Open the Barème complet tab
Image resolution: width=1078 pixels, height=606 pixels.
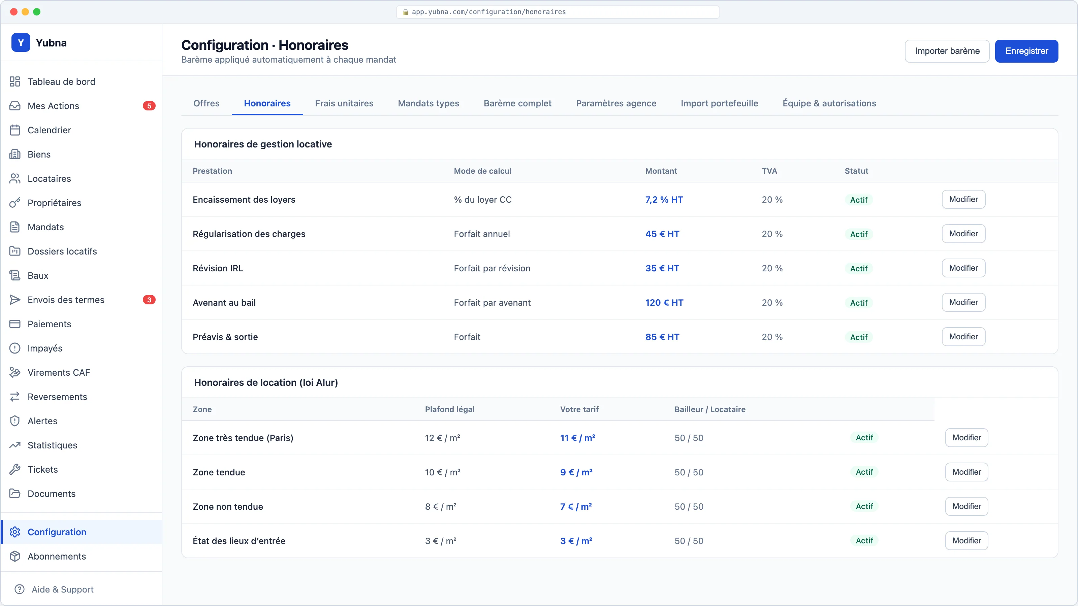click(517, 103)
